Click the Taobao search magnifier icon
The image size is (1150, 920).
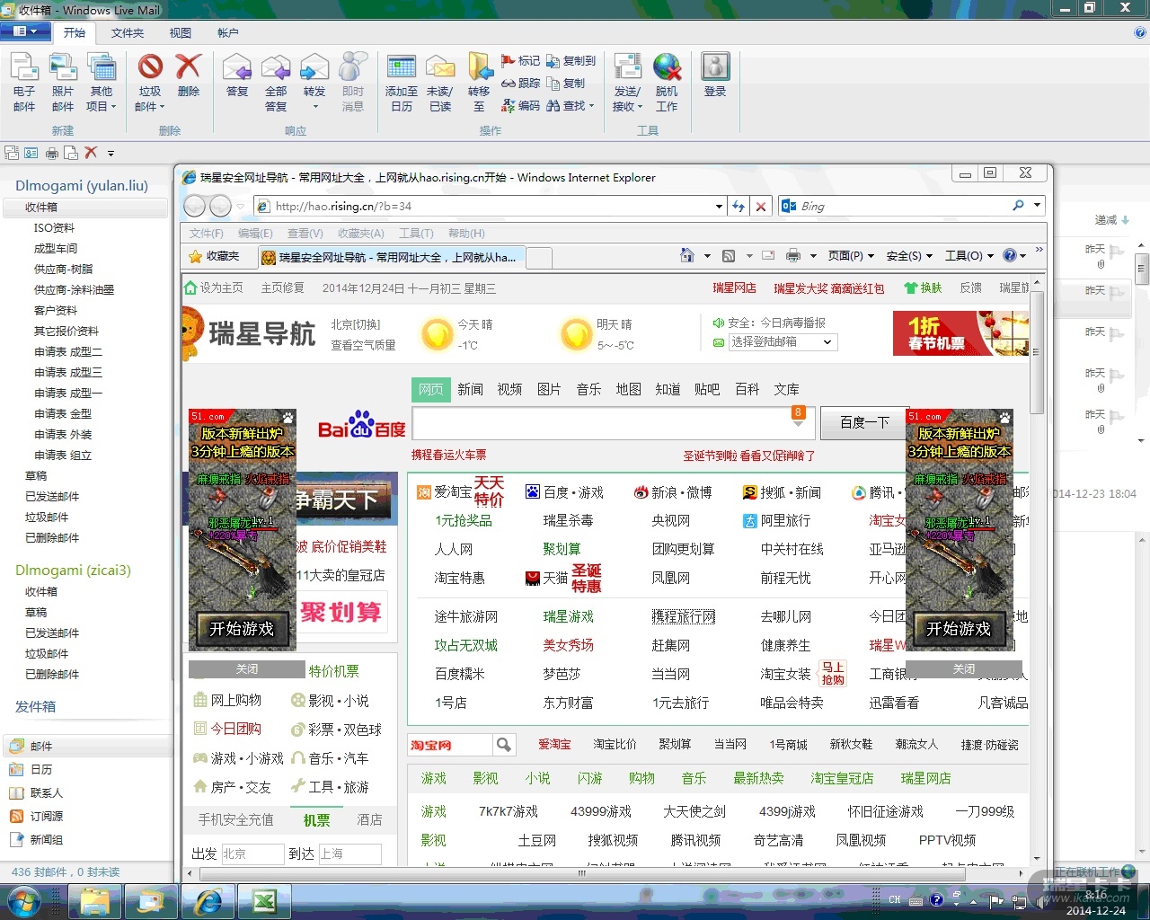tap(504, 745)
